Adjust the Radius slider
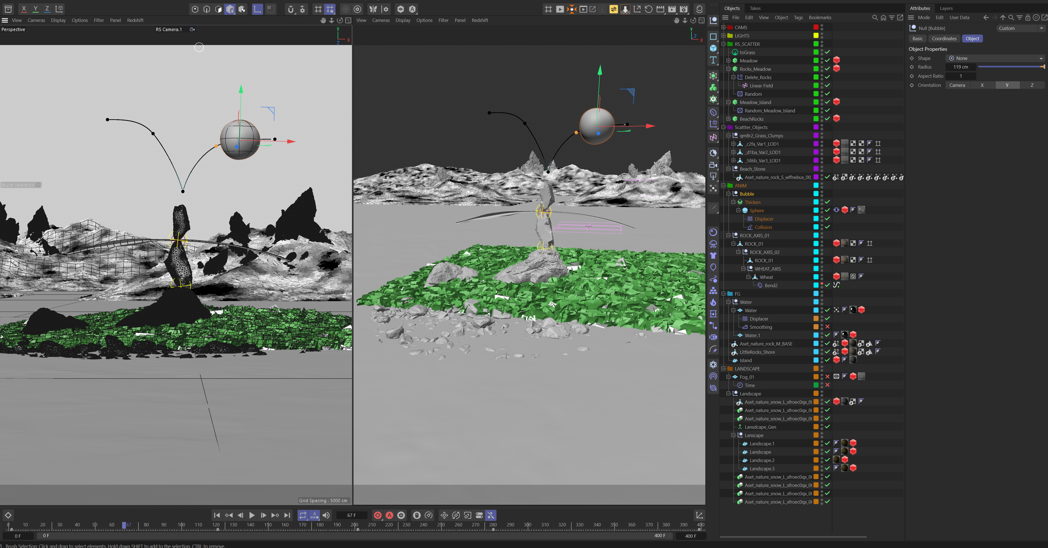 tap(1011, 67)
